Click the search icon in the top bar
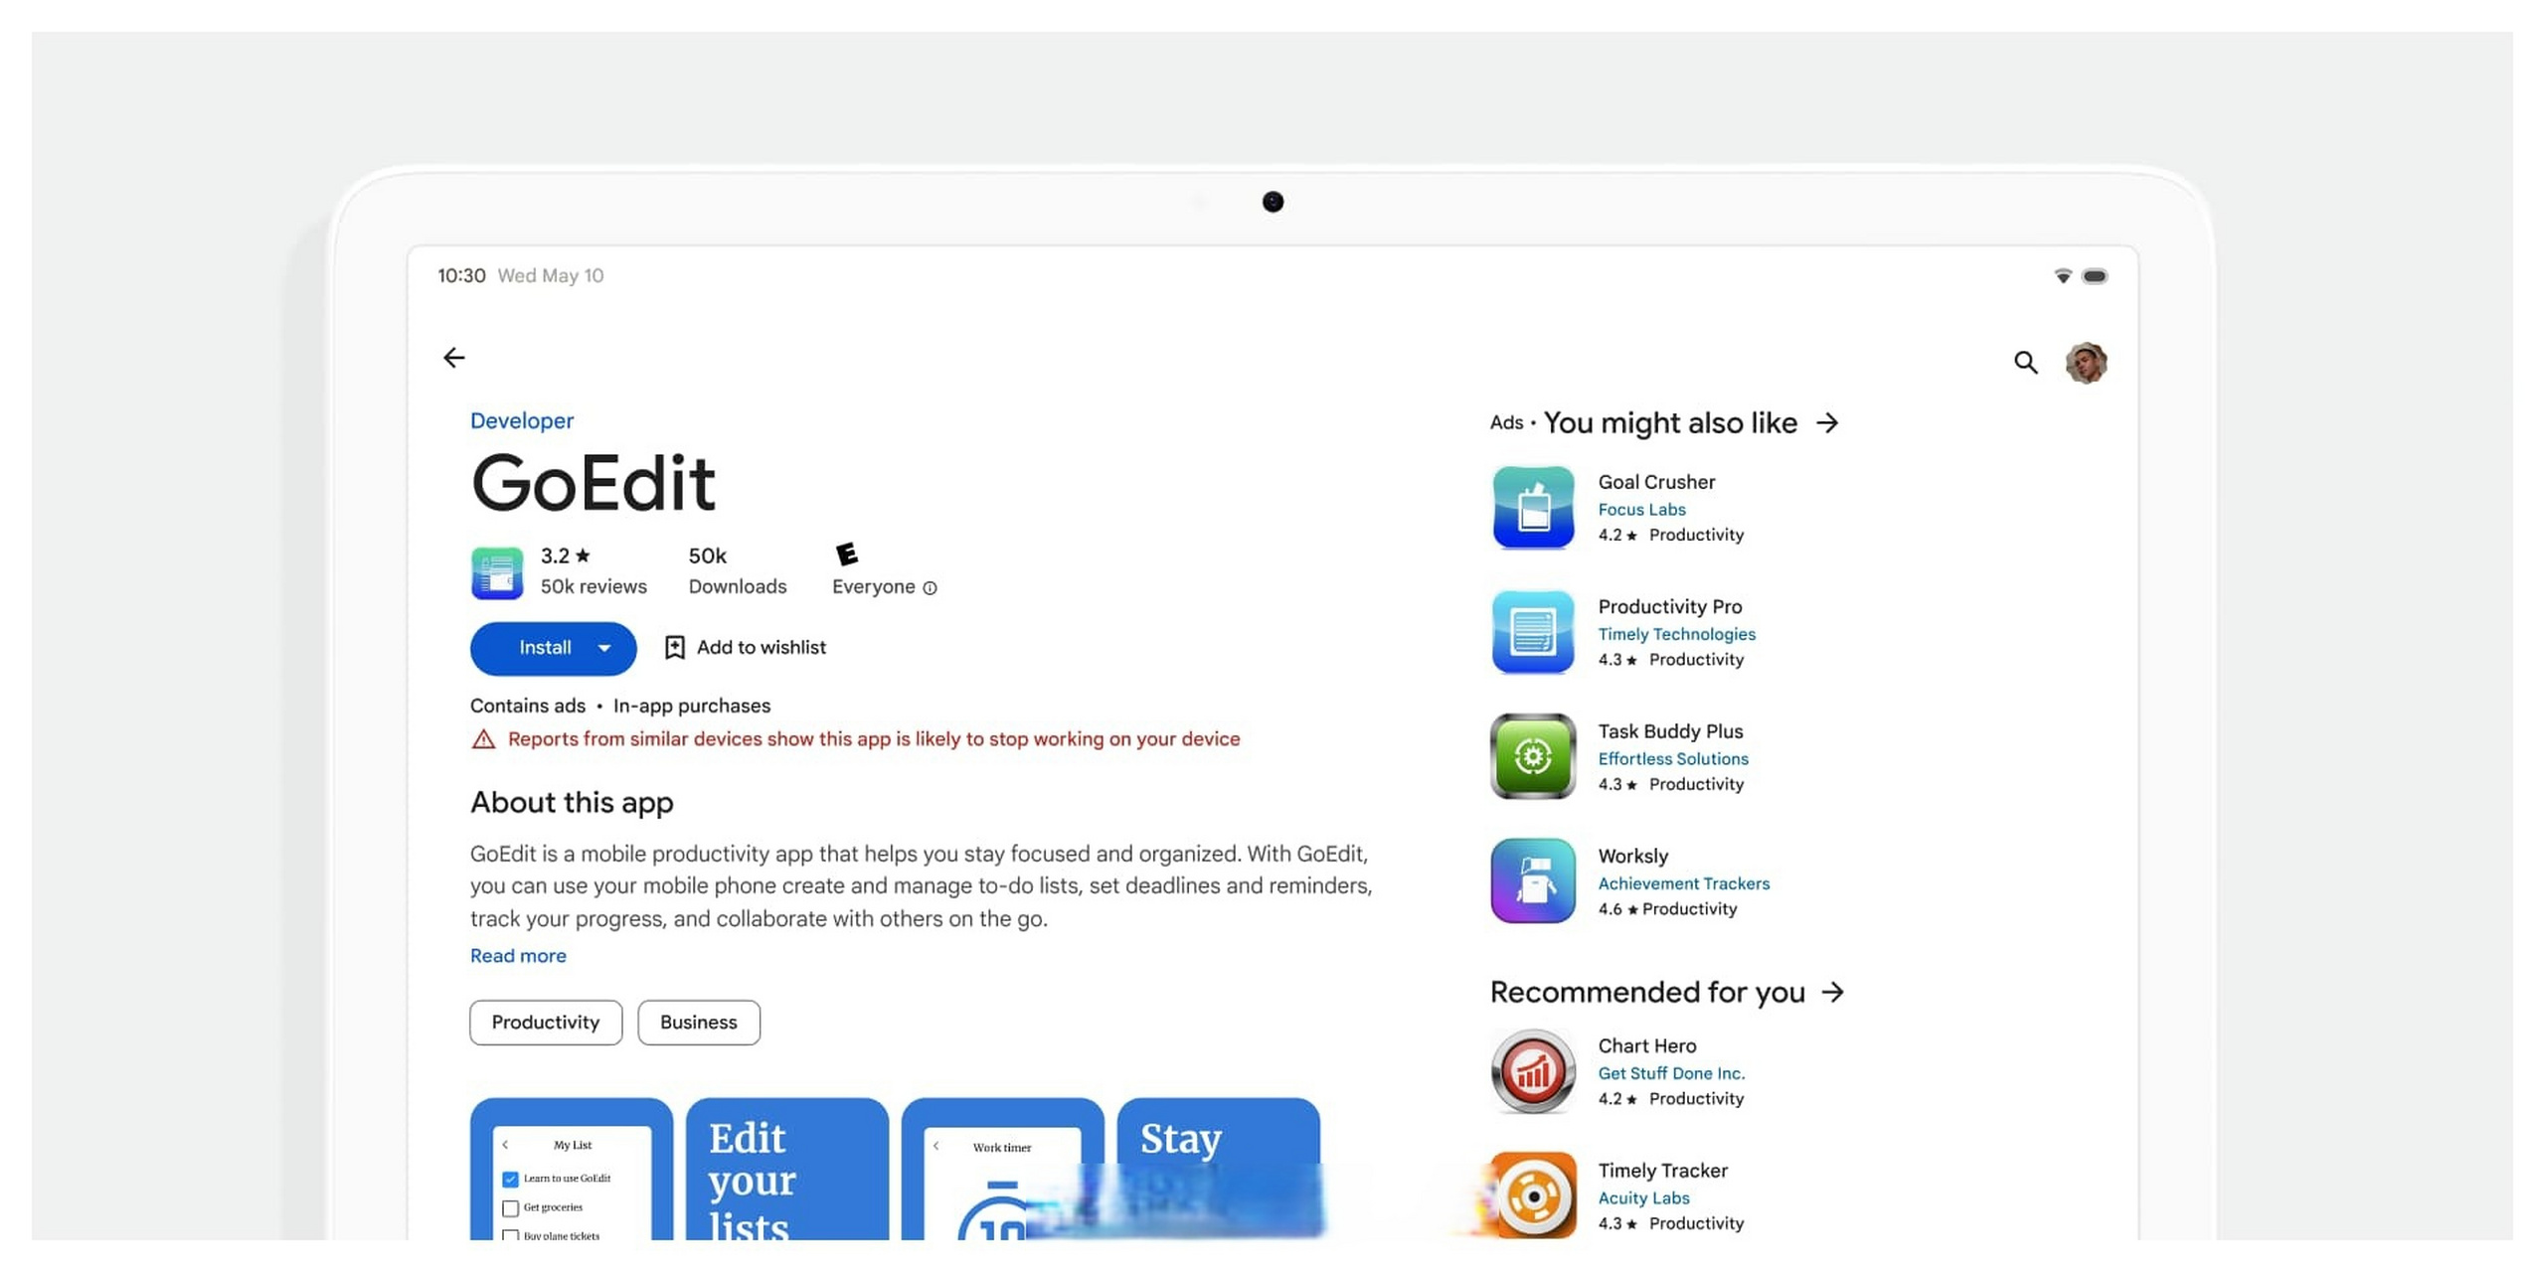This screenshot has width=2545, height=1272. [2026, 362]
